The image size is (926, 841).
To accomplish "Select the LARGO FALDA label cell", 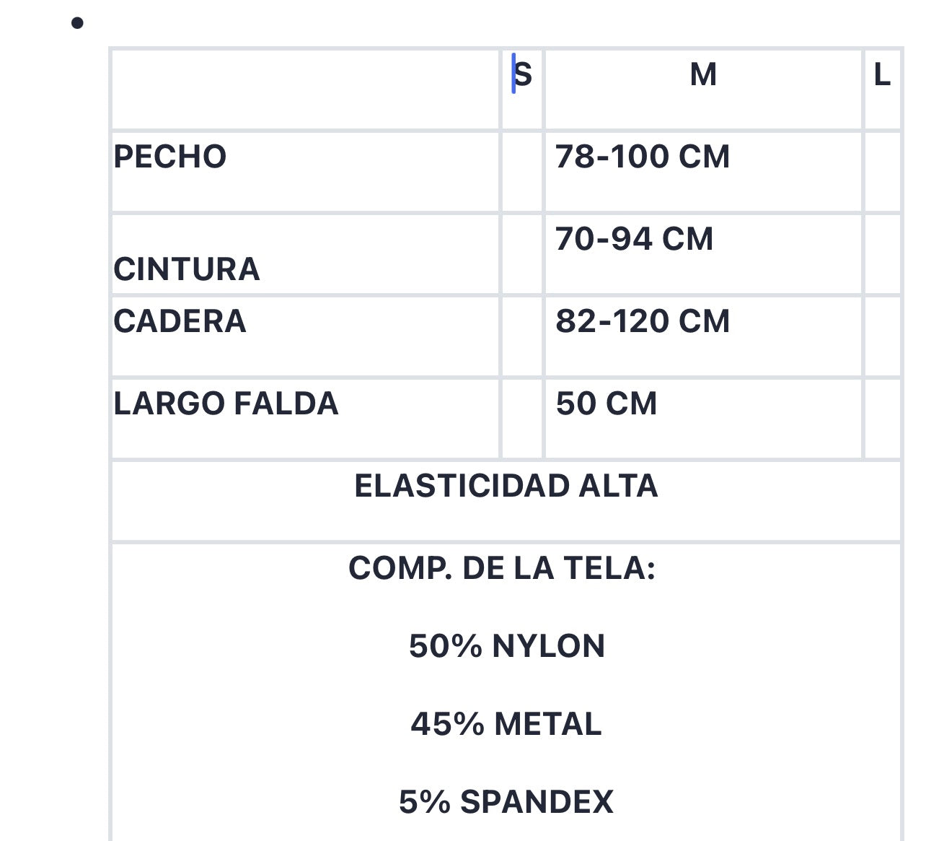I will pos(305,419).
